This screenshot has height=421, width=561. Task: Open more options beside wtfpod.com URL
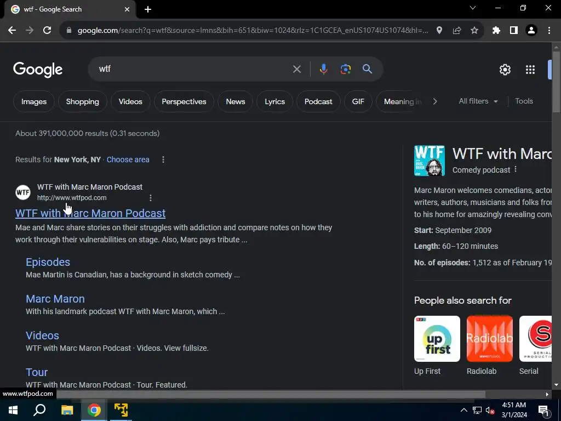point(151,197)
